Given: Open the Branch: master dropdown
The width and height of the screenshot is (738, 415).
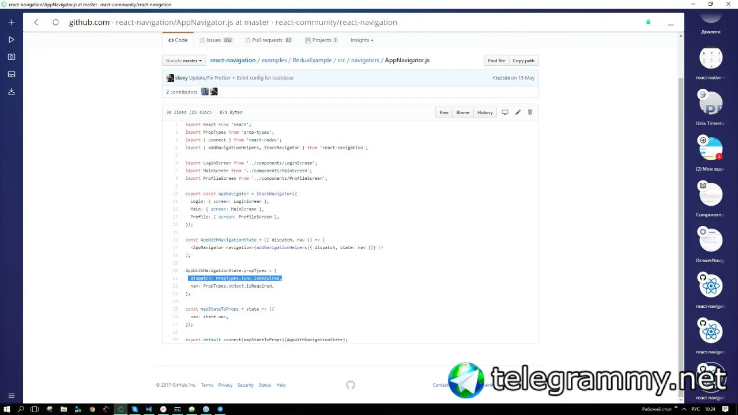Looking at the screenshot, I should click(x=184, y=61).
